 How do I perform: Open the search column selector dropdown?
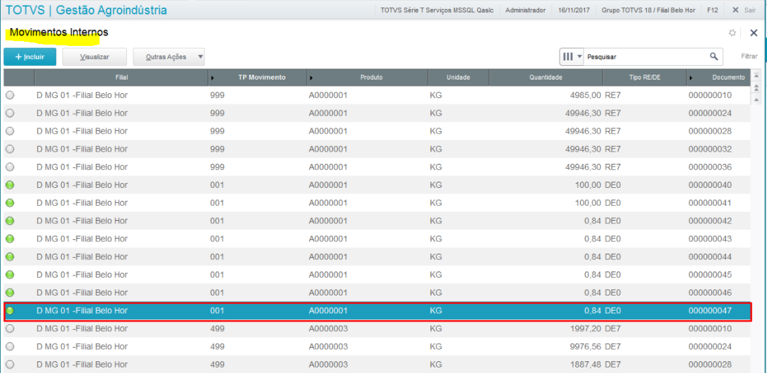tap(572, 57)
